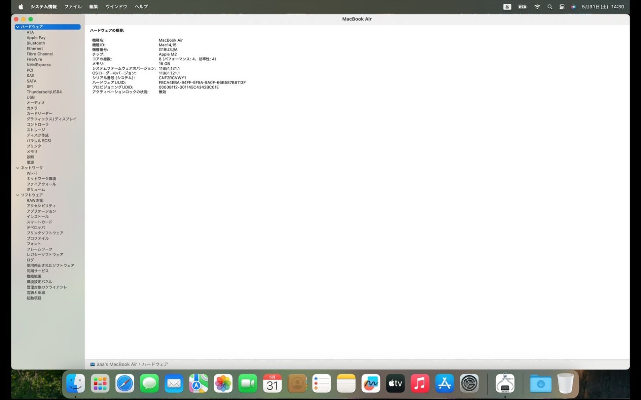Open the 編集 menu
The width and height of the screenshot is (641, 400).
pyautogui.click(x=93, y=6)
